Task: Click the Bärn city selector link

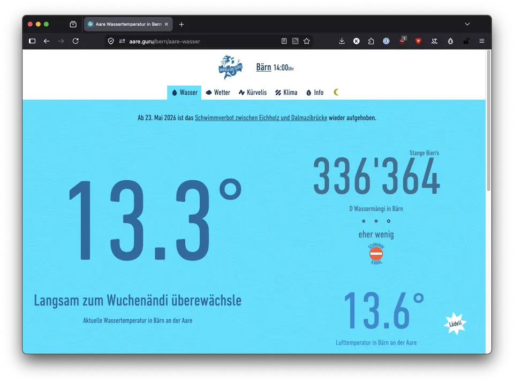Action: (263, 67)
